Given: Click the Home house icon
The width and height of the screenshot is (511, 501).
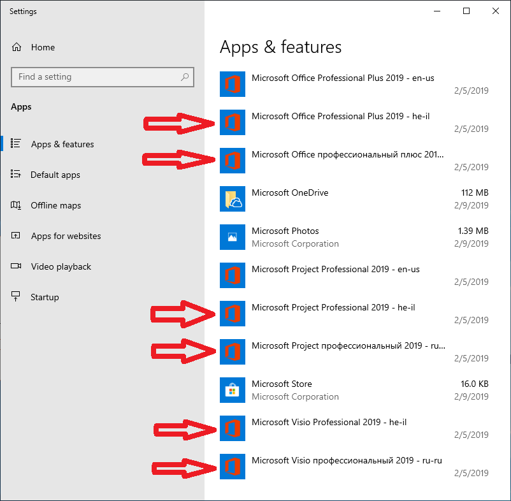Looking at the screenshot, I should [x=17, y=47].
